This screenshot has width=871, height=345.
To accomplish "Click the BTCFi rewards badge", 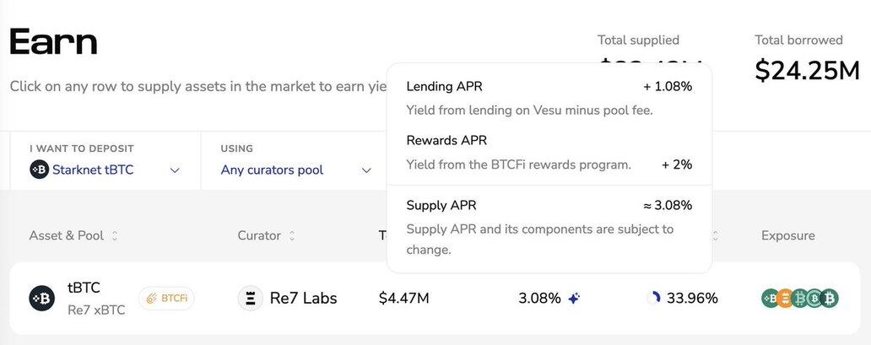I will (x=166, y=298).
